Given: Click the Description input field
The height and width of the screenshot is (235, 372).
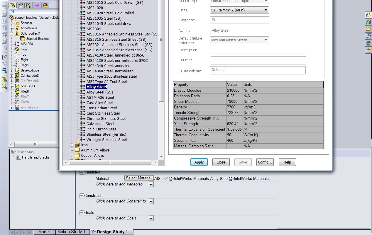Looking at the screenshot, I should tap(258, 50).
